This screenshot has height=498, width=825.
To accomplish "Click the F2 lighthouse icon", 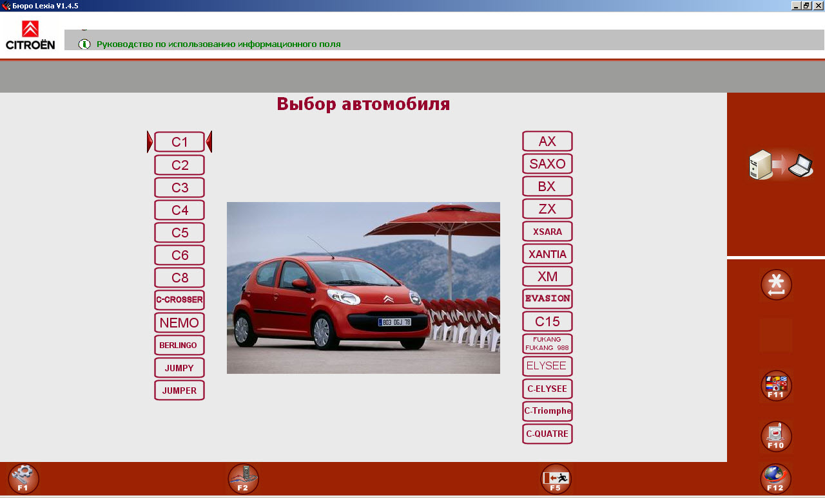I will tap(243, 478).
